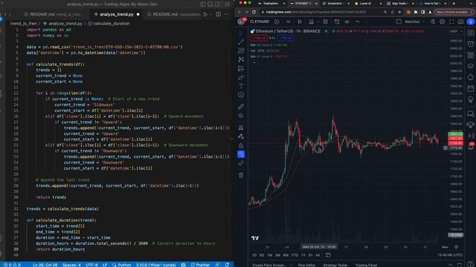Select the 1Y date range
This screenshot has height=267, width=476.
point(303,255)
